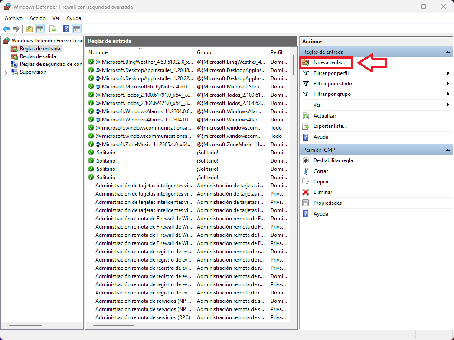Sort rules by the Nombre column header

click(140, 52)
